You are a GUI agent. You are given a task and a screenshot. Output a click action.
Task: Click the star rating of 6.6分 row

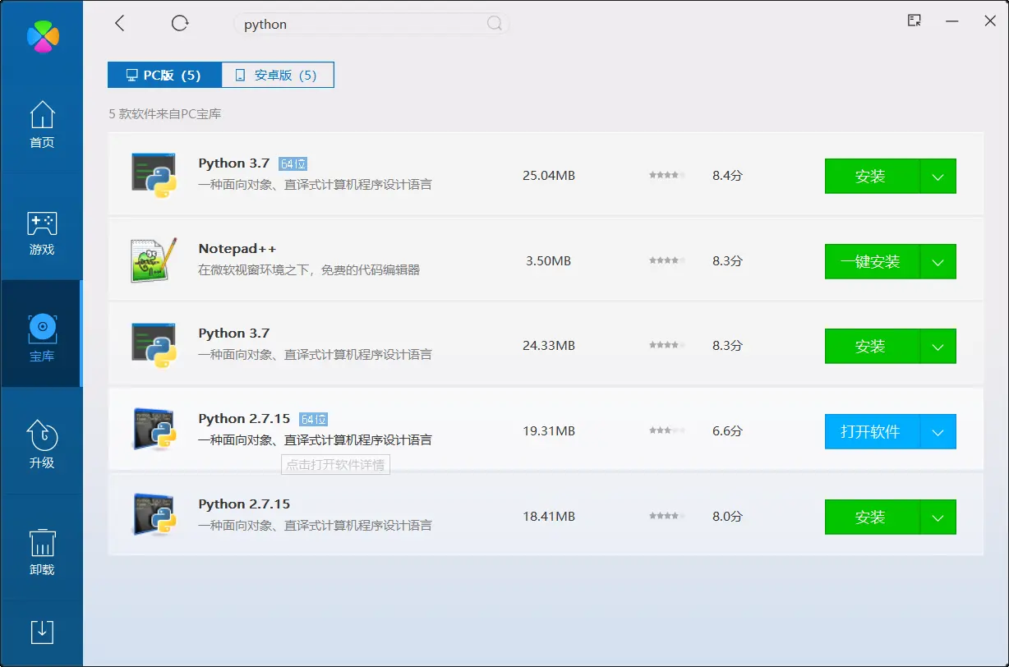tap(666, 430)
